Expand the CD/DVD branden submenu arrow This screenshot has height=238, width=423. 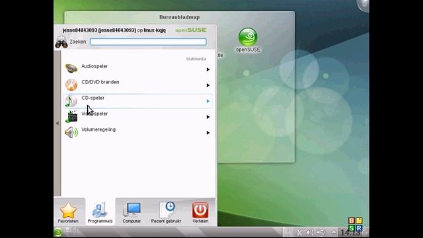click(208, 85)
